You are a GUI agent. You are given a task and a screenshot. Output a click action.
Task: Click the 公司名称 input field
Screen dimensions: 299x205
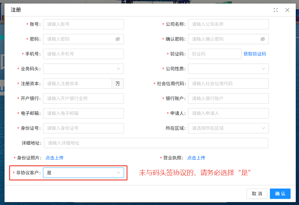pos(228,24)
